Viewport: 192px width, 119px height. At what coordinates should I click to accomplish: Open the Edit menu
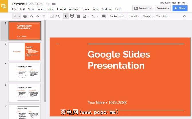[x=22, y=9]
